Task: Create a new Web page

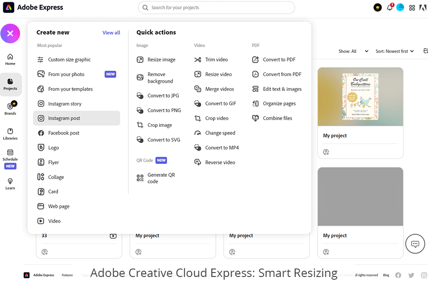Action: (x=76, y=206)
